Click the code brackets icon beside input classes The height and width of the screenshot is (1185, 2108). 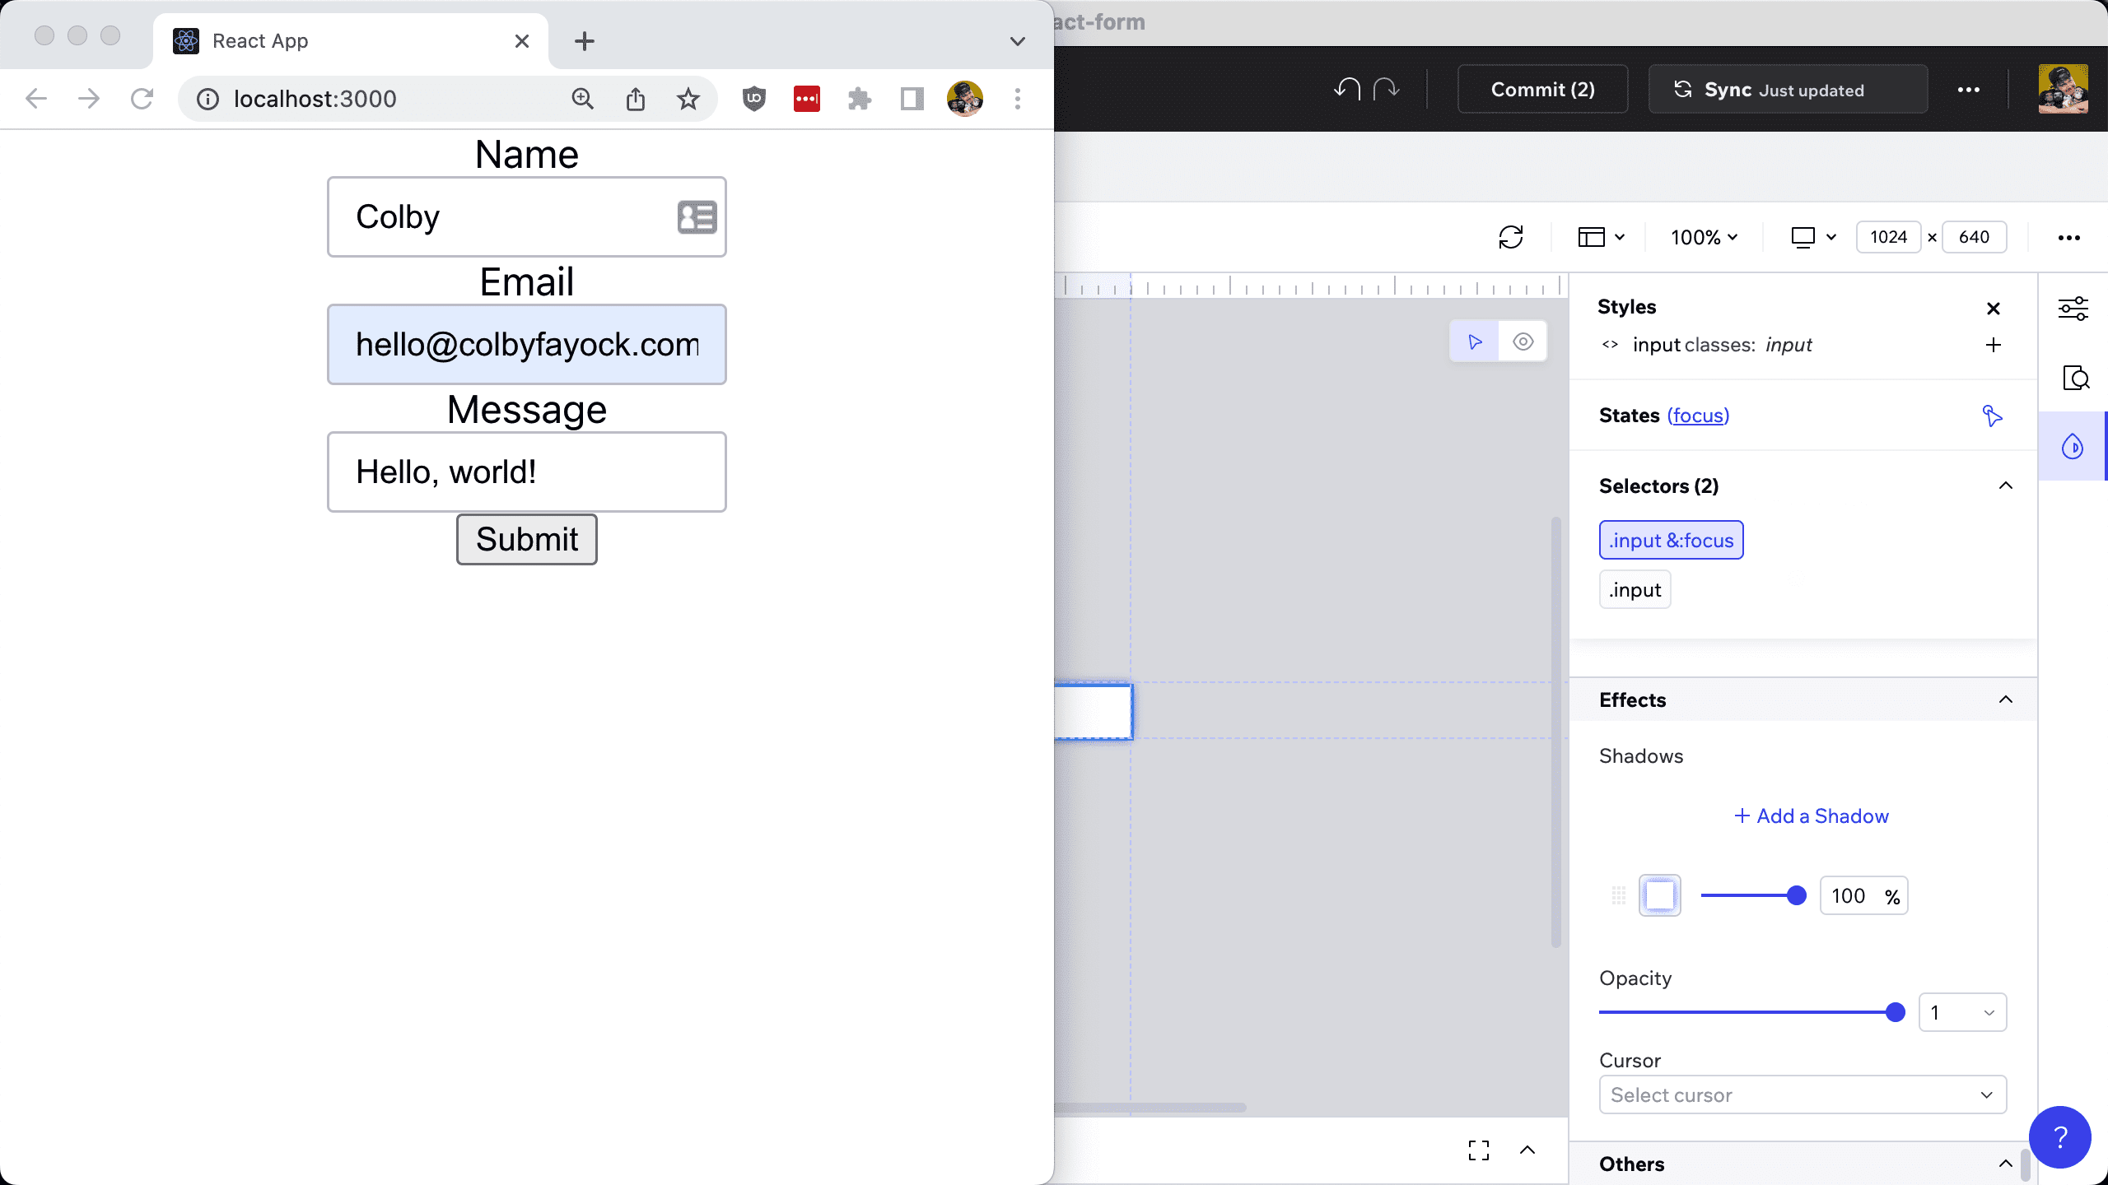point(1610,345)
